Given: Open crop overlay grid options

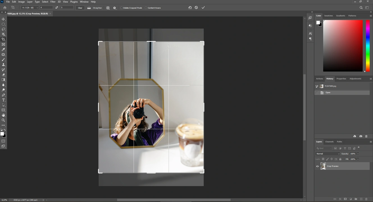Looking at the screenshot, I should point(108,8).
